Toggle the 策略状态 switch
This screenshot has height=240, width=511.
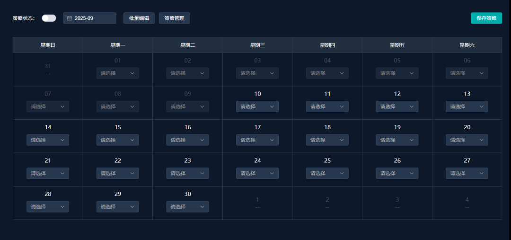pos(49,18)
